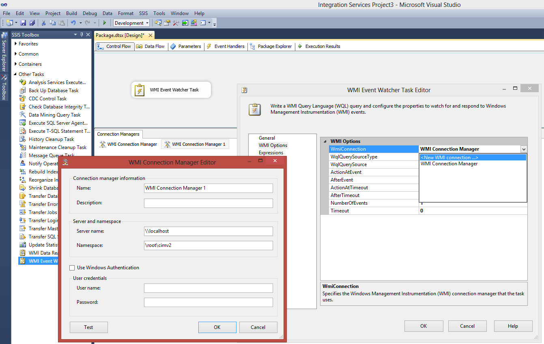Click Back Up Database Task in toolbox
Viewport: 544px width, 344px height.
(x=54, y=91)
